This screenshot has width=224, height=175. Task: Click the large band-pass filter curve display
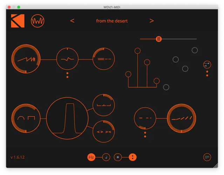pyautogui.click(x=67, y=118)
